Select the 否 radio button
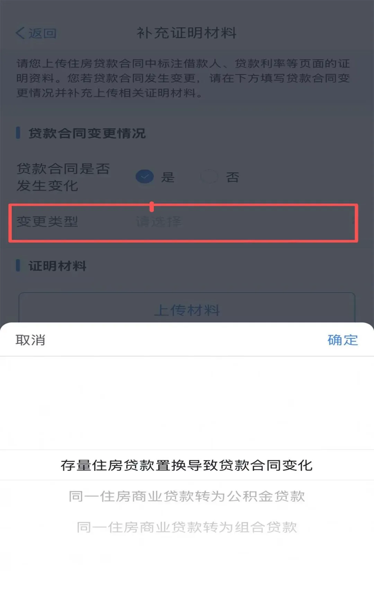This screenshot has height=597, width=374. pyautogui.click(x=209, y=177)
